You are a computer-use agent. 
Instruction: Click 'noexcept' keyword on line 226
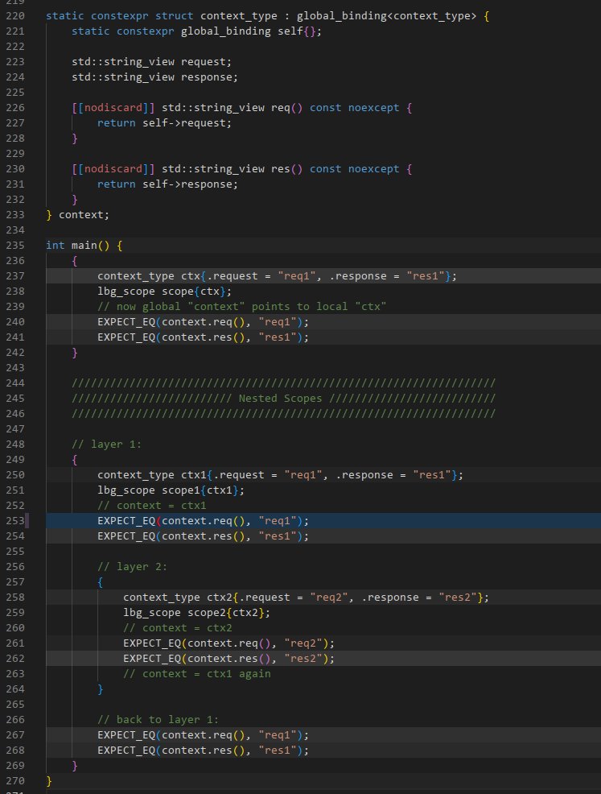point(373,107)
